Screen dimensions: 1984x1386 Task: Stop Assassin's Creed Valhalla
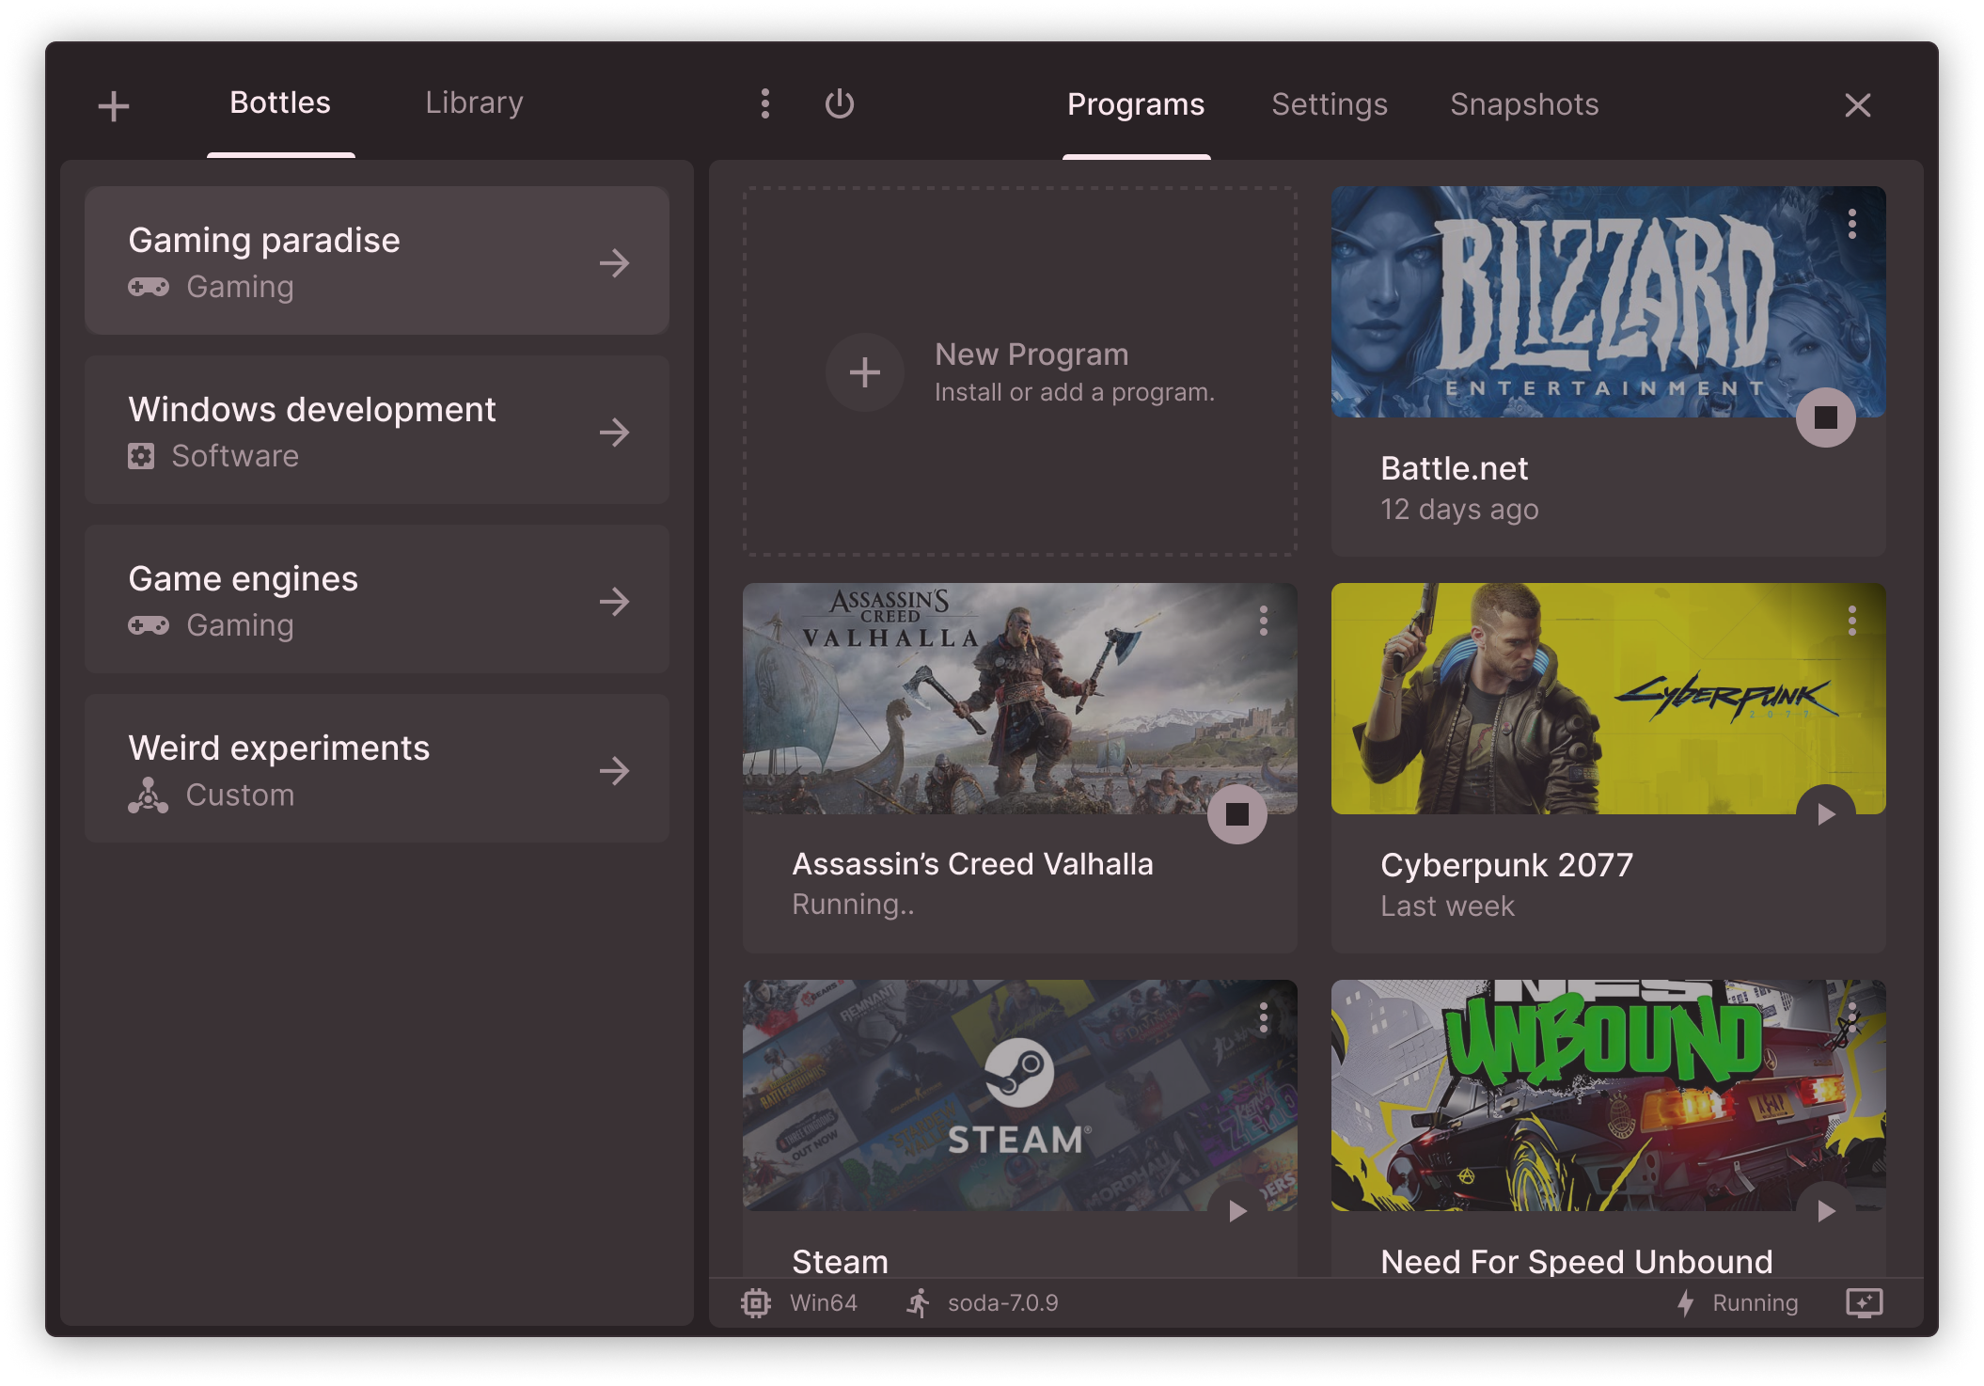1236,814
